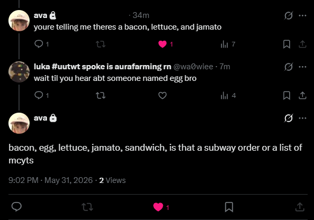Open more options on main ava tweet
The width and height of the screenshot is (314, 220).
click(302, 118)
